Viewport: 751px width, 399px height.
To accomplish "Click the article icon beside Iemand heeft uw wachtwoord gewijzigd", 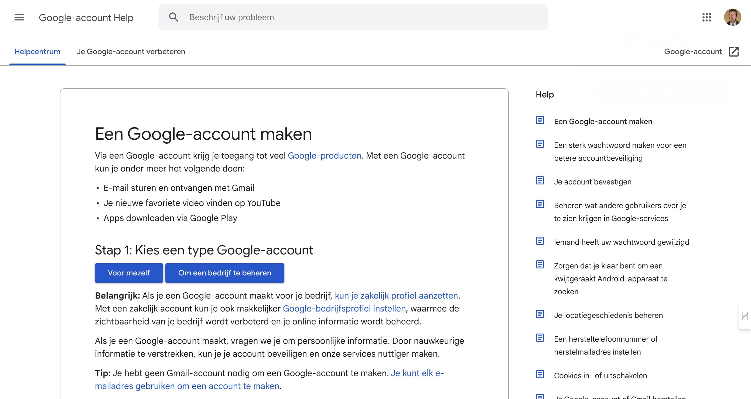I will click(541, 241).
